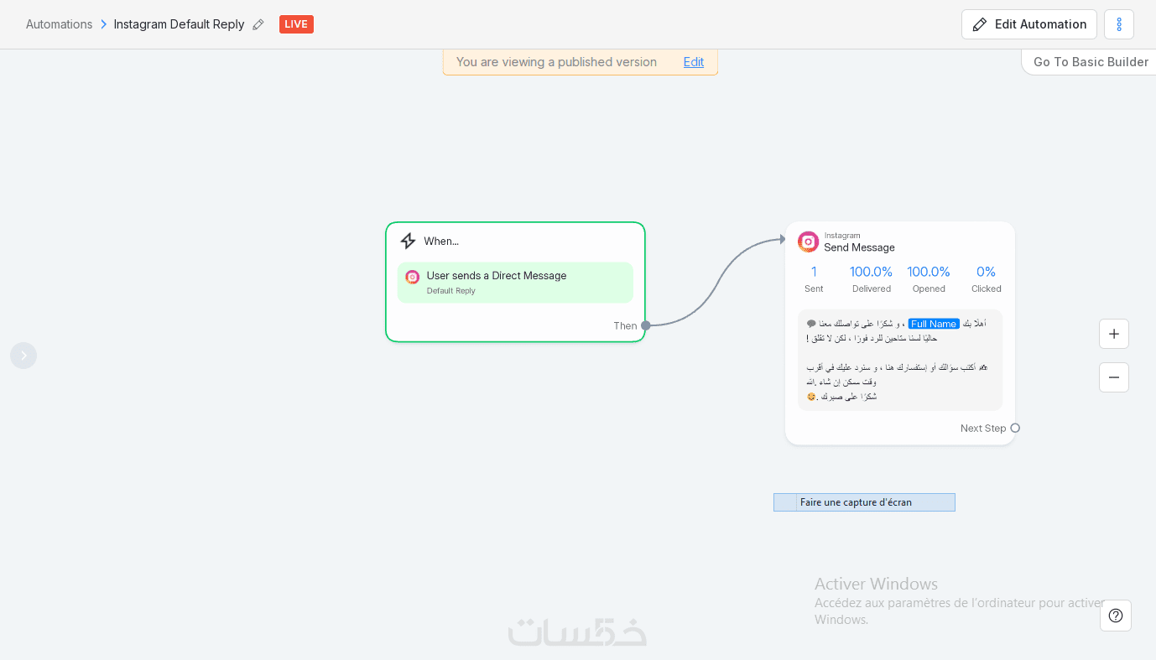The height and width of the screenshot is (660, 1156).
Task: Click the Then output connector dot
Action: pyautogui.click(x=645, y=325)
